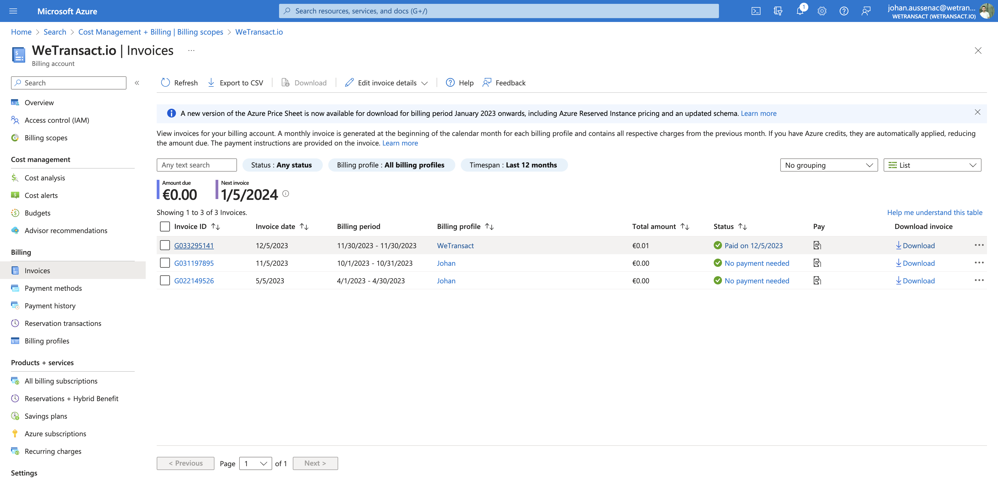Select the checkbox for invoice G022149526
The height and width of the screenshot is (481, 998).
point(165,281)
